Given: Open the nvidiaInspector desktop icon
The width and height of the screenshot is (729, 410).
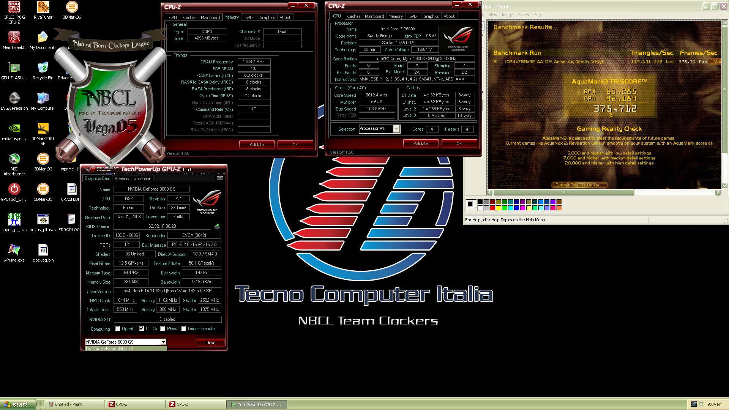Looking at the screenshot, I should click(14, 131).
